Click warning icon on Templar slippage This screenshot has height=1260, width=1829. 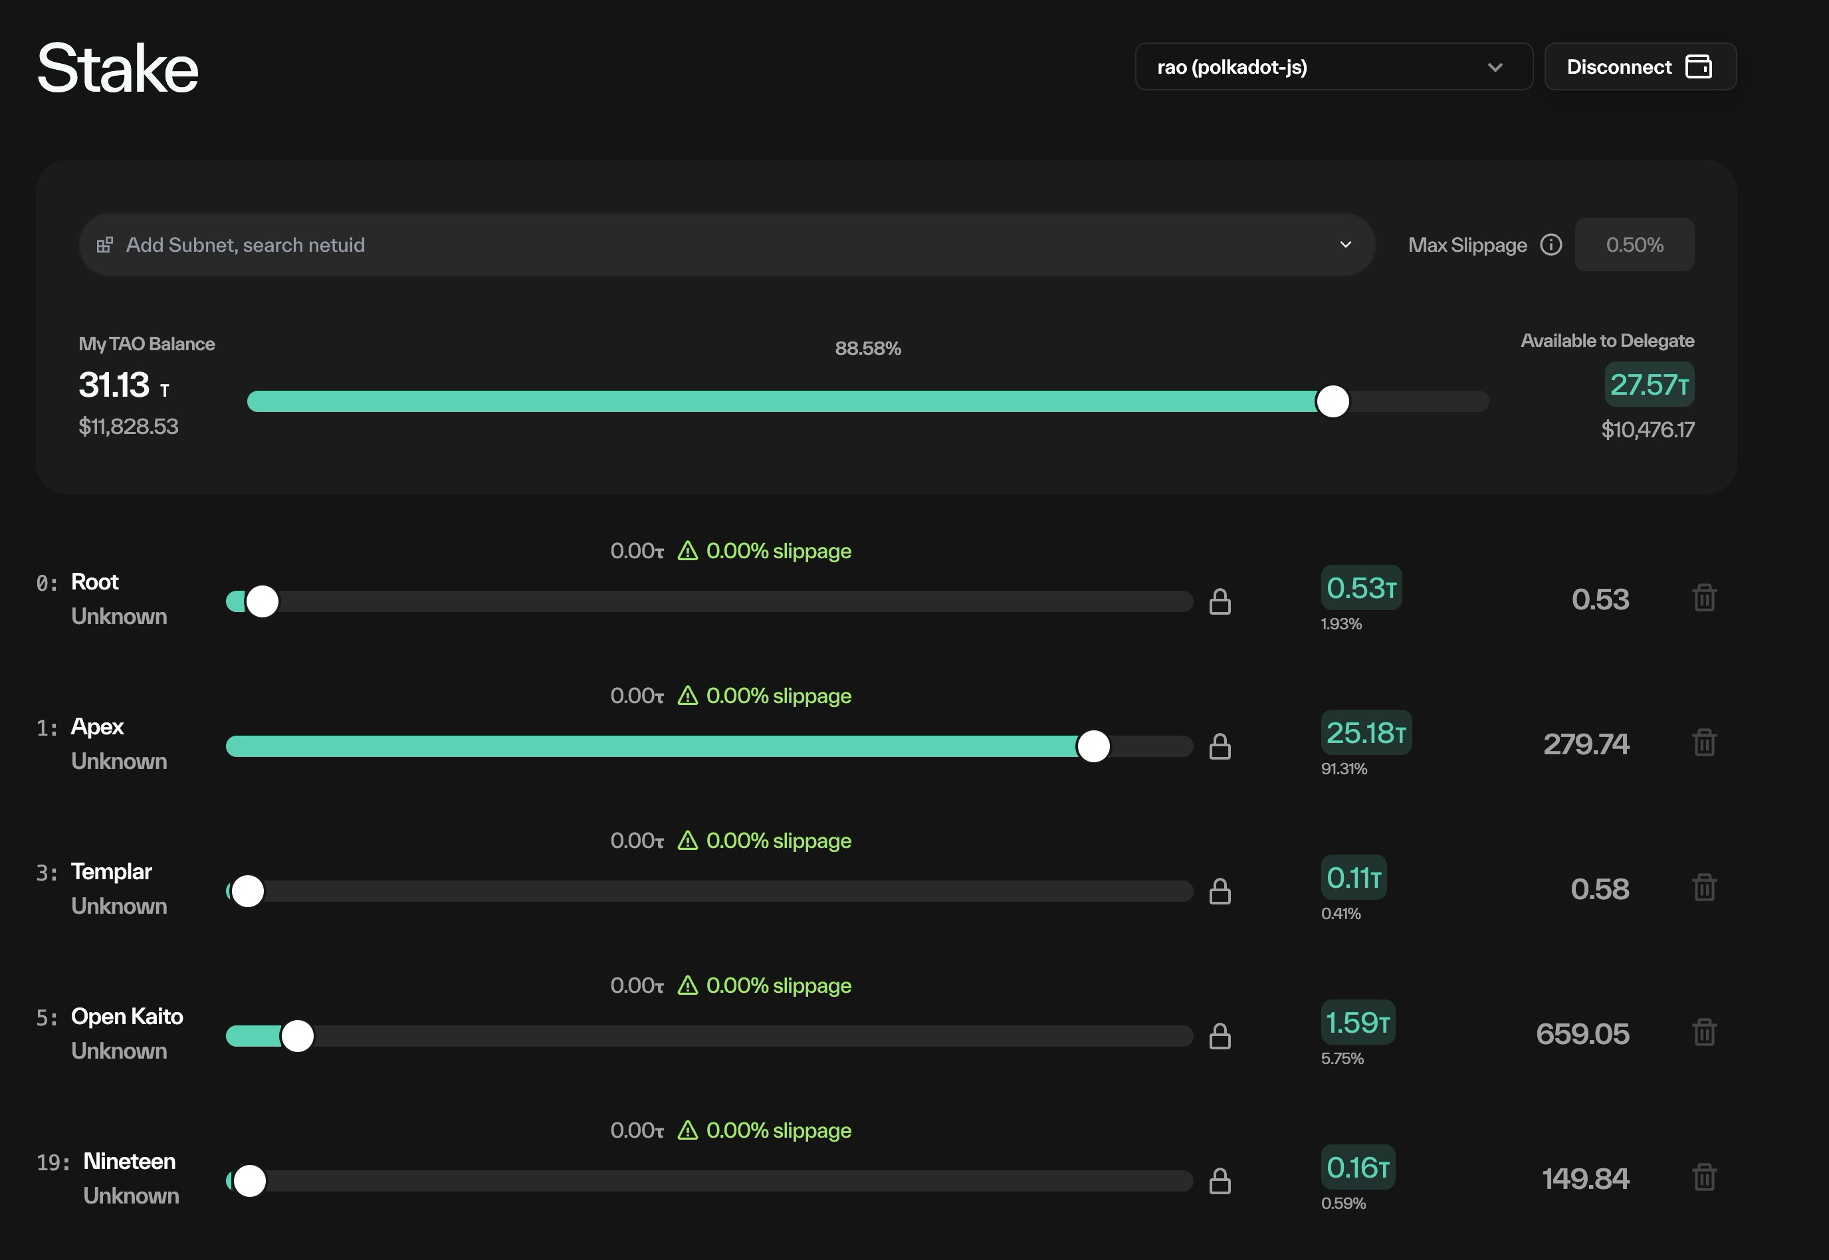pos(688,840)
